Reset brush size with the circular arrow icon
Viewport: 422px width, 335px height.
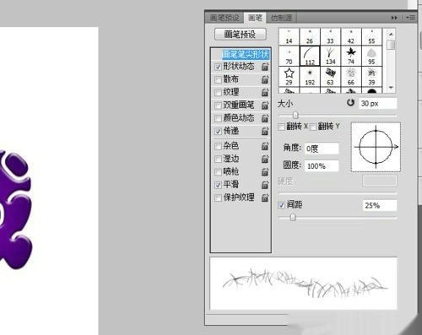tap(350, 103)
